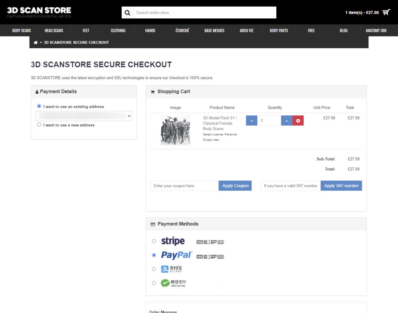Click the WeChat Pay logo
This screenshot has height=313, width=398.
pos(173,283)
